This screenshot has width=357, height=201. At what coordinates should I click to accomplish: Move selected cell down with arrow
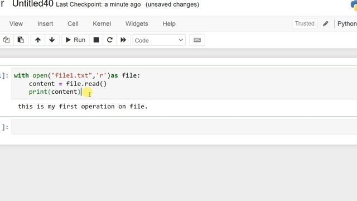click(52, 40)
